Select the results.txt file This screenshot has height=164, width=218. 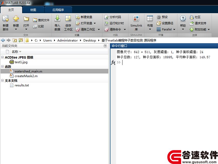pos(22,85)
